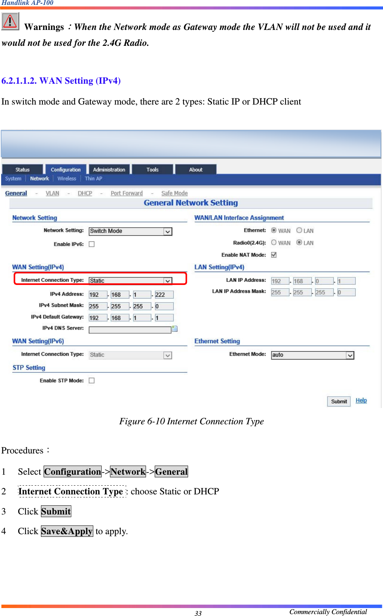
Task: Select the Network submenu
Action: (39, 178)
